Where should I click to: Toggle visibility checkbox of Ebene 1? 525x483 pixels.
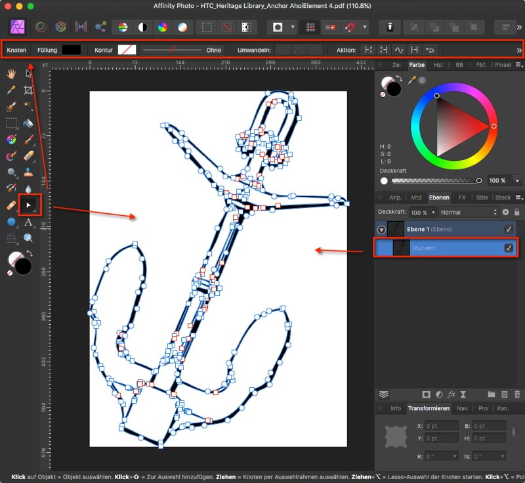[509, 229]
